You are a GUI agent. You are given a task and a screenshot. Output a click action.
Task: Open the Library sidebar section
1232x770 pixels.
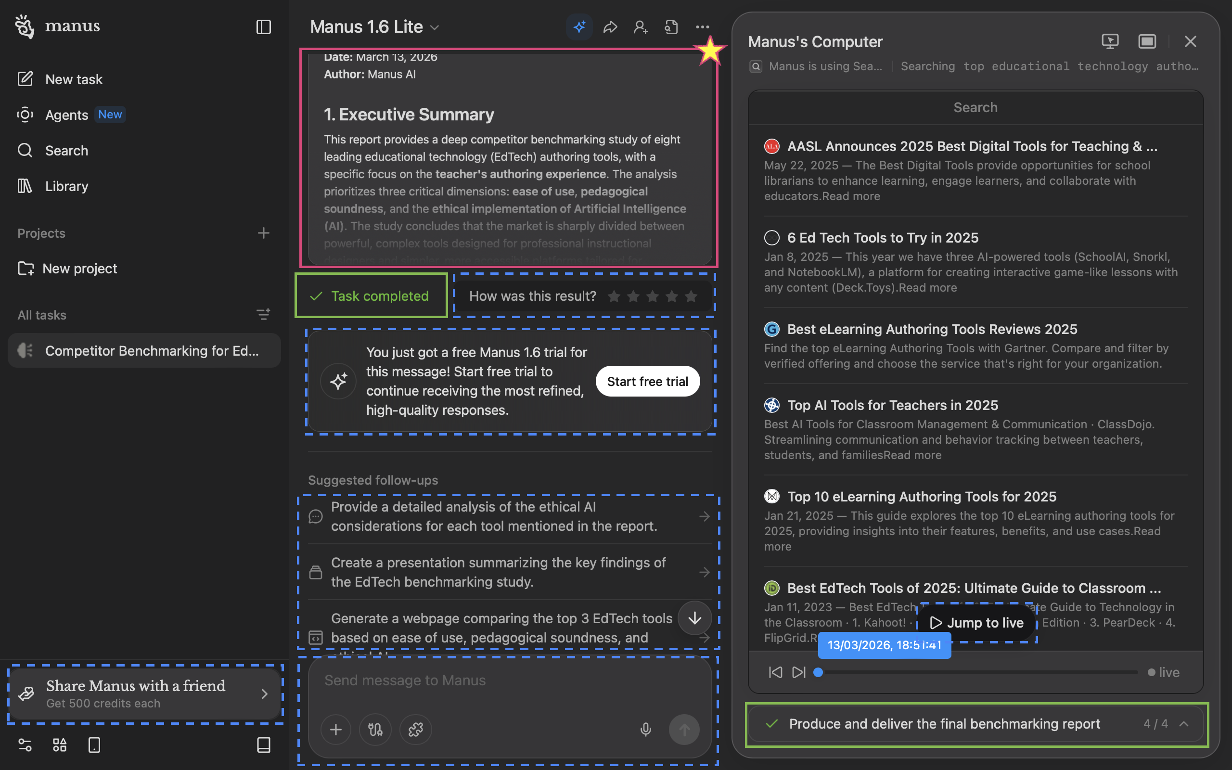pyautogui.click(x=66, y=186)
